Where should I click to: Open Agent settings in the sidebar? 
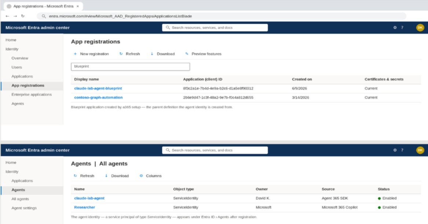24,208
